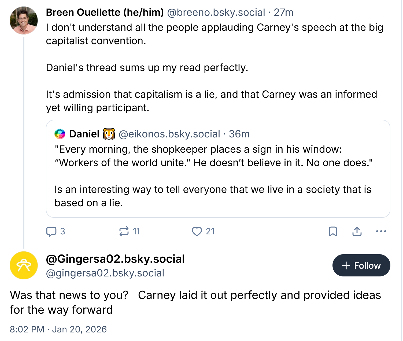403x341 pixels.
Task: Open the three-dot more options menu
Action: point(381,231)
